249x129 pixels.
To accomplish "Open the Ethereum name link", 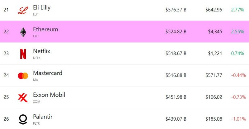I will click(45, 29).
